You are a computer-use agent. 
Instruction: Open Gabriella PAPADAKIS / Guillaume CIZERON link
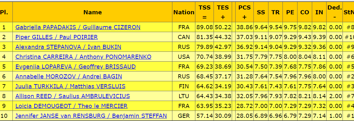click(x=78, y=27)
